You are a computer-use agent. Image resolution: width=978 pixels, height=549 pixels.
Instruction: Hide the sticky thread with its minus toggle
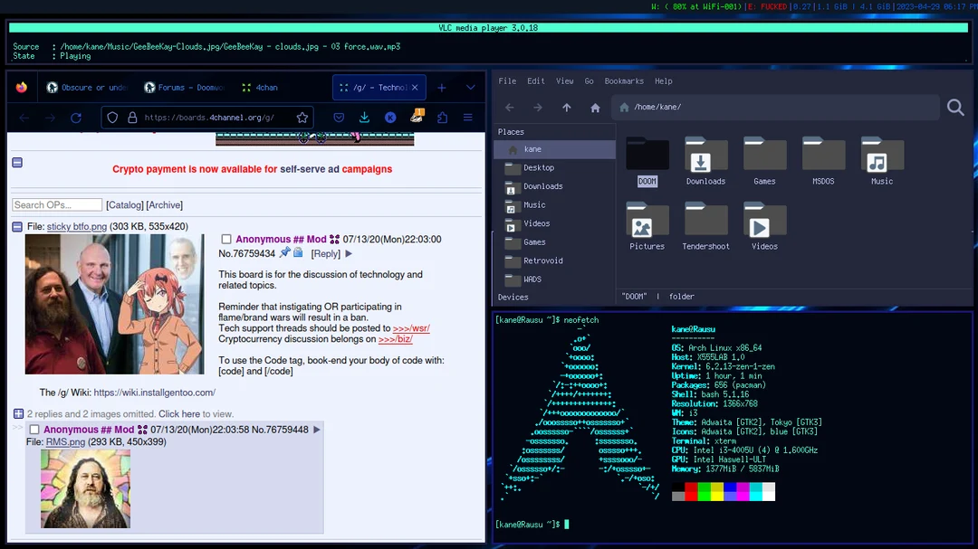coord(17,225)
